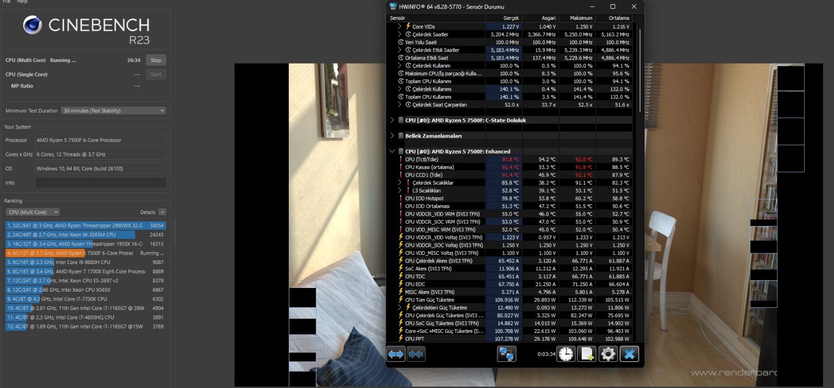Expand the Core VIDs sensor row
The image size is (834, 388).
(x=399, y=26)
